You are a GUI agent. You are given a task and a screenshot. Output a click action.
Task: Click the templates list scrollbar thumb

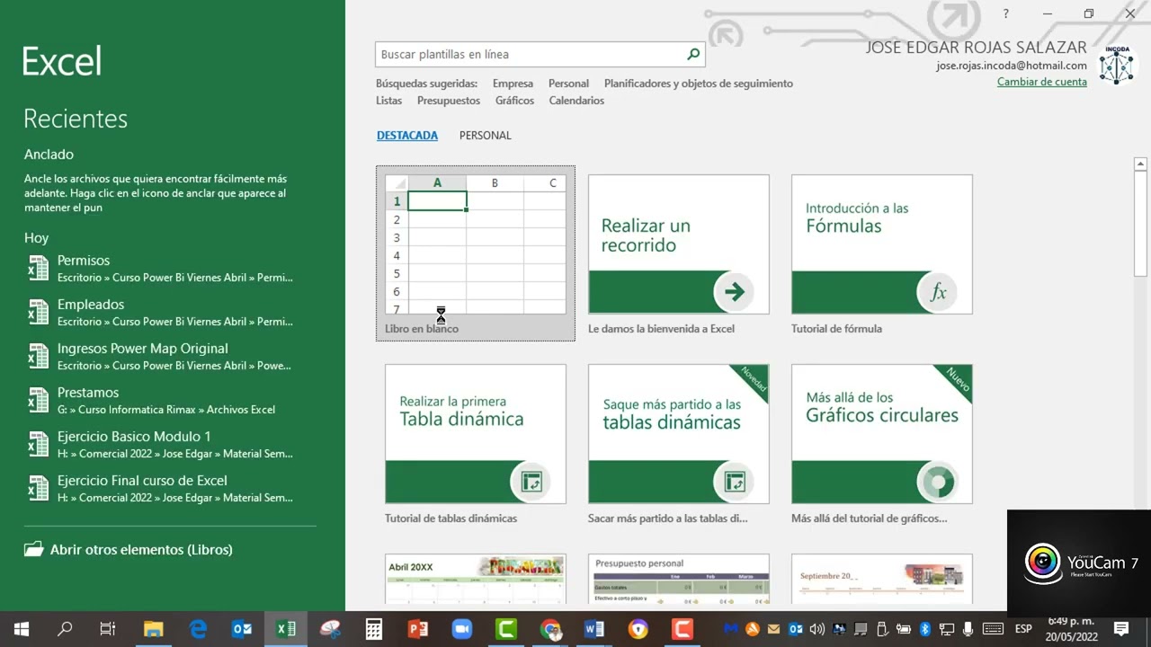(1140, 224)
